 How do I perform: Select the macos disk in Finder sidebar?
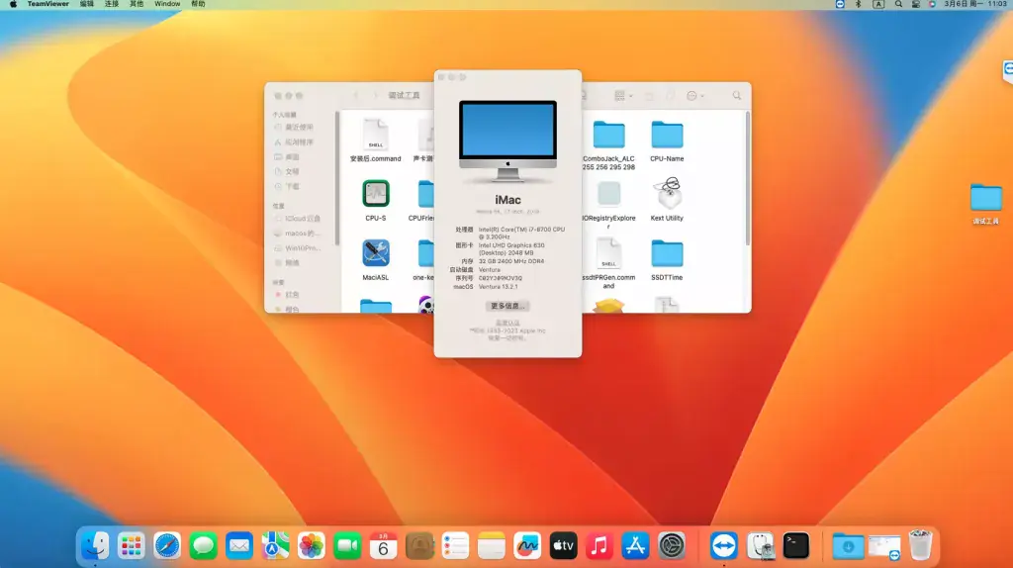(x=303, y=234)
